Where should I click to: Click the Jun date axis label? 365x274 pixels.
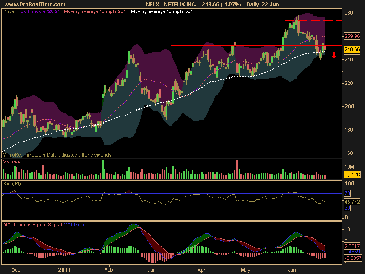tap(292, 270)
